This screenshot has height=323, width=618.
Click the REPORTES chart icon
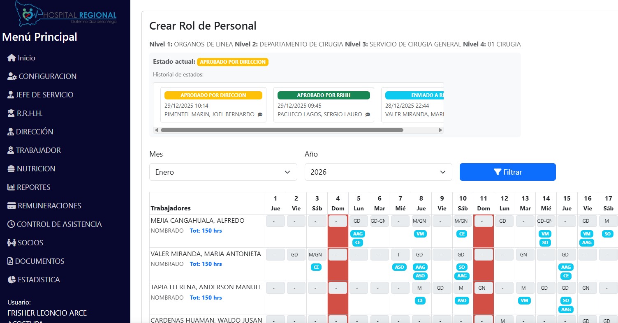[12, 187]
